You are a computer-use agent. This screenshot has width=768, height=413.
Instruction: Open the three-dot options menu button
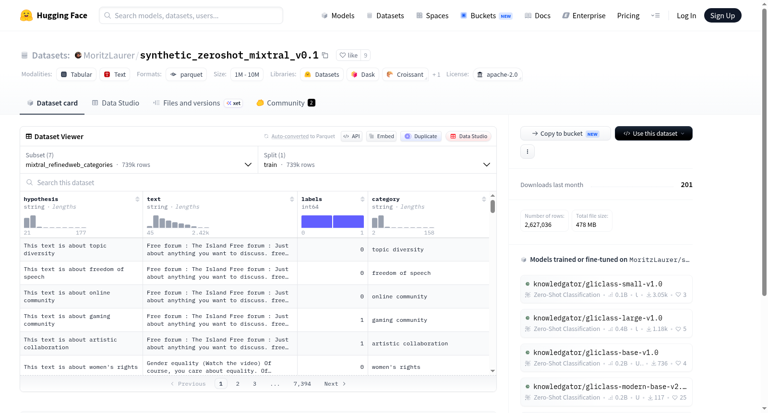click(x=528, y=152)
